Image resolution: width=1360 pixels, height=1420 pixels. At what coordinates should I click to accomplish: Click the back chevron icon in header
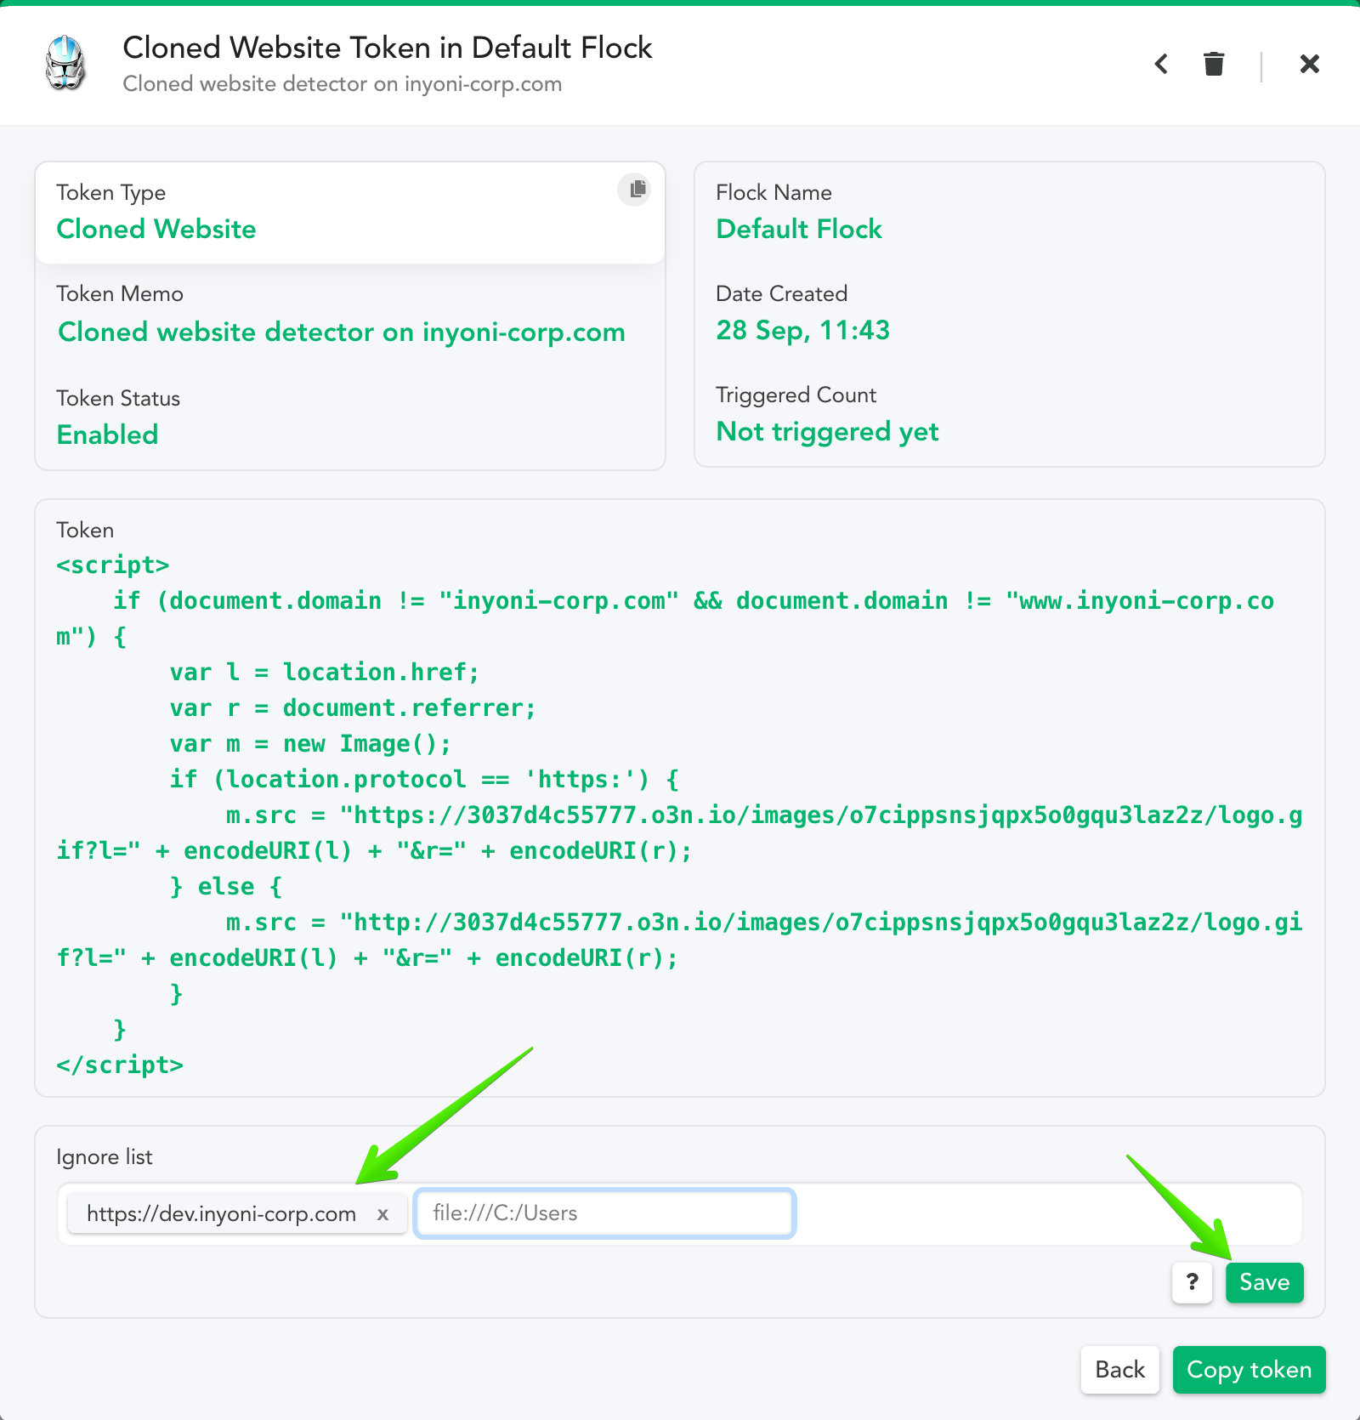1161,64
